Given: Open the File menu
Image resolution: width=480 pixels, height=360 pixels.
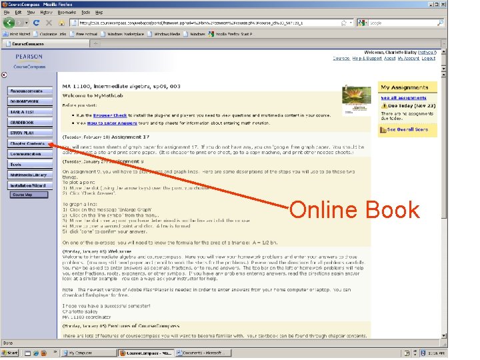Looking at the screenshot, I should point(7,13).
